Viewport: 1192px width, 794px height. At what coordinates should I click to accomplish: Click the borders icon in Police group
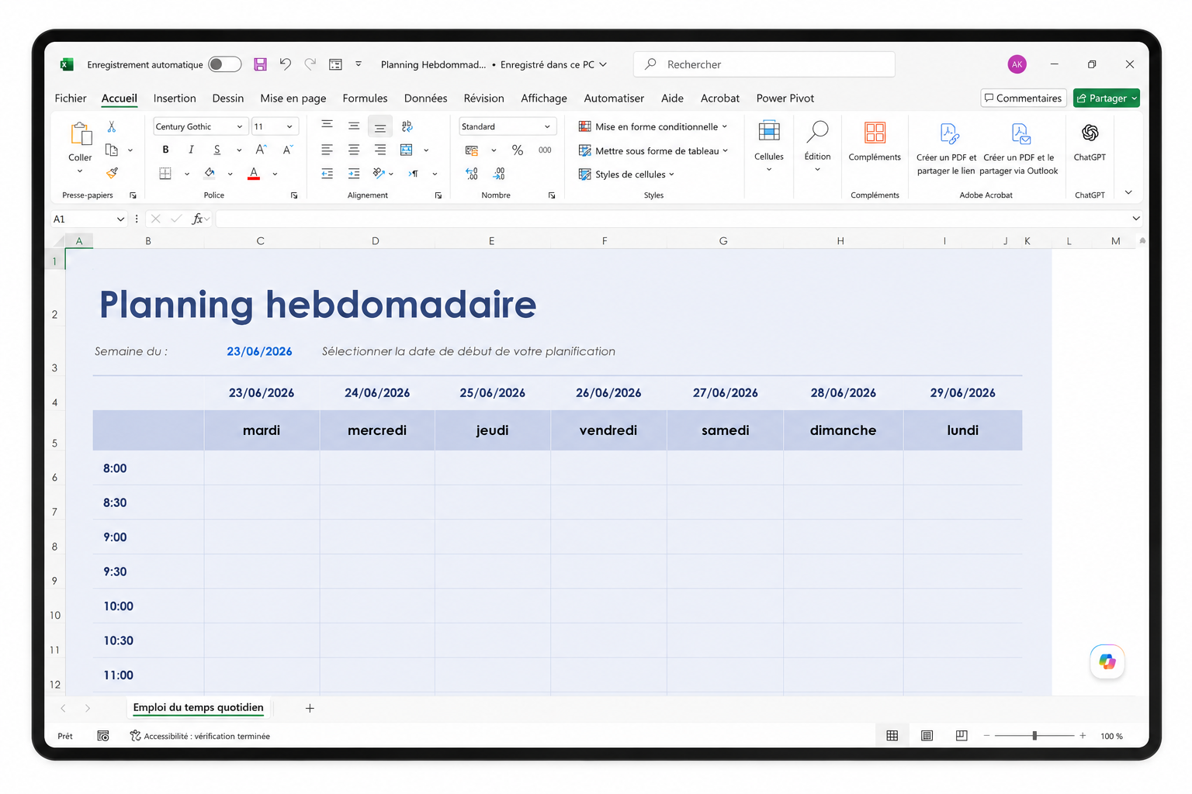pos(165,174)
